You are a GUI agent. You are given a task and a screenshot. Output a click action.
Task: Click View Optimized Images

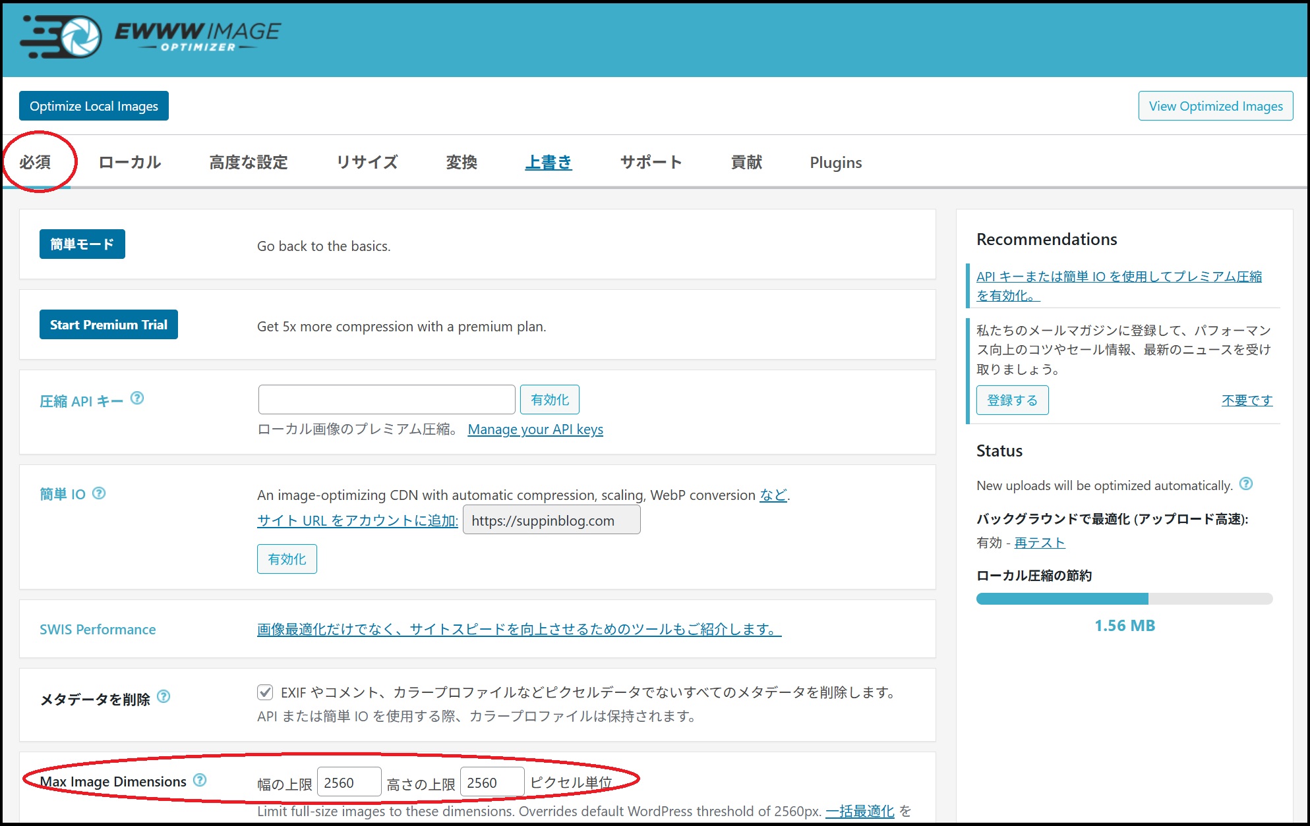[1215, 105]
